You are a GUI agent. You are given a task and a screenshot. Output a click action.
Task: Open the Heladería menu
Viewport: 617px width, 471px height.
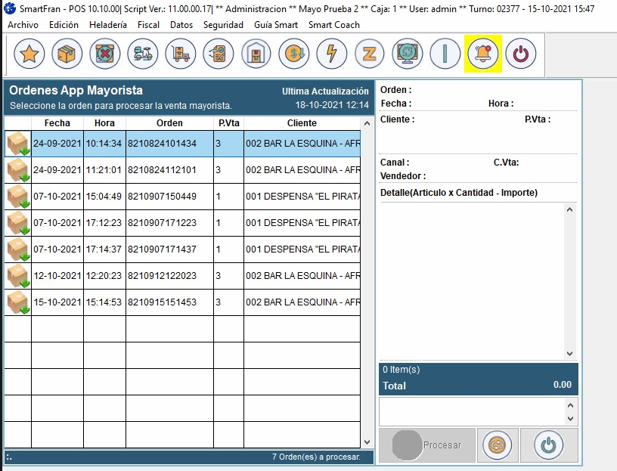(108, 25)
